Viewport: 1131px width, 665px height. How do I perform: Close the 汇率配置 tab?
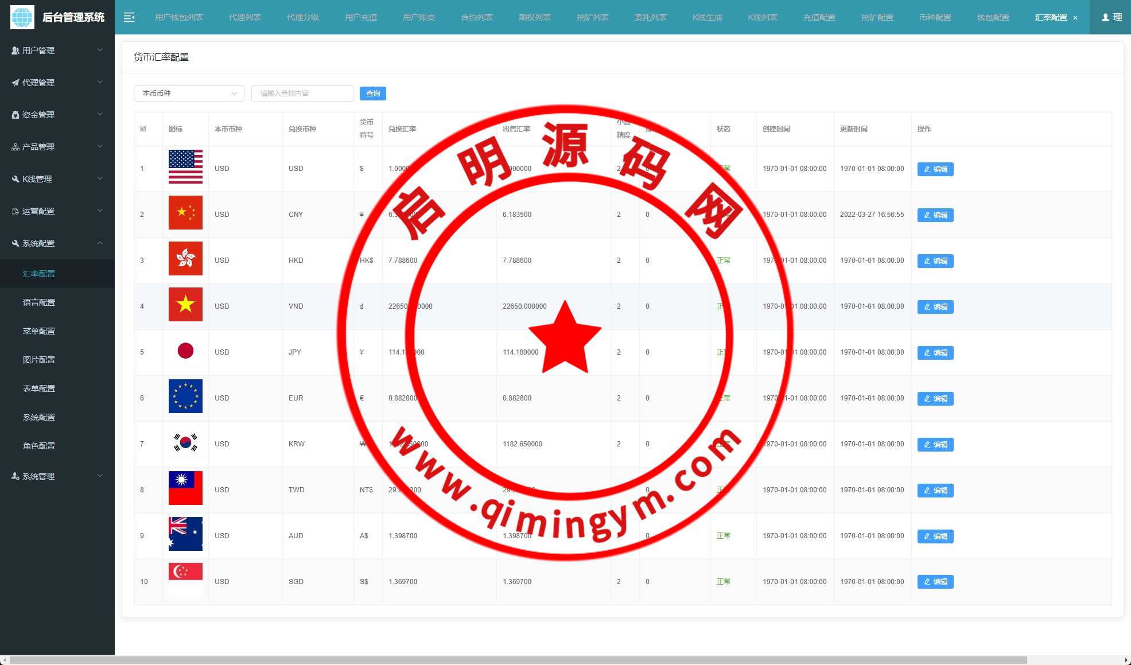pos(1075,18)
